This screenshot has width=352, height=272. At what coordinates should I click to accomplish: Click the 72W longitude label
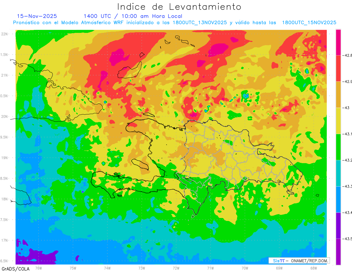coord(176,268)
